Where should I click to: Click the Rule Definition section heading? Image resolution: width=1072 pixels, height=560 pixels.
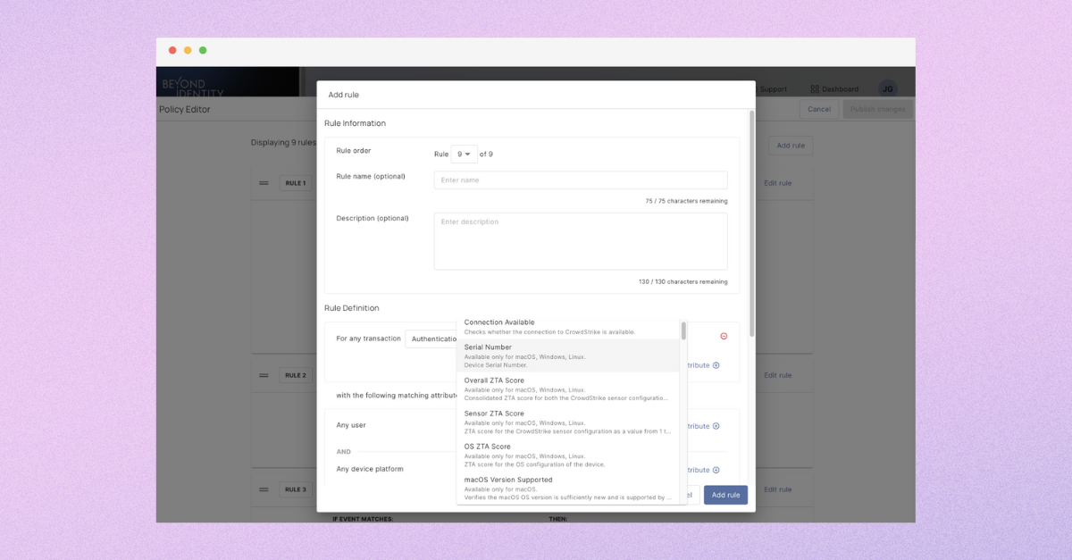[351, 308]
